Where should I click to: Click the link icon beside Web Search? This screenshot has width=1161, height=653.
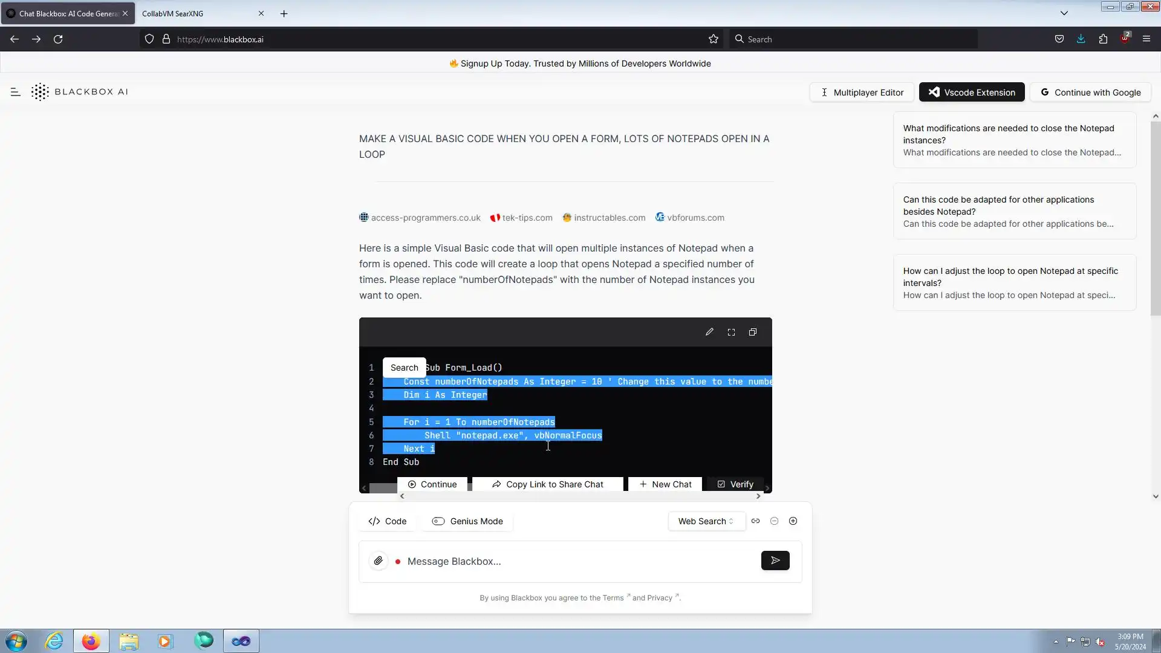[x=756, y=521]
